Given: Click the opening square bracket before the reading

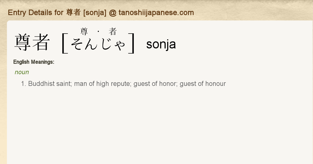Looking at the screenshot, I should click(64, 43).
